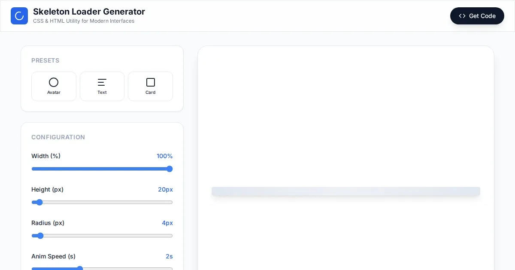The height and width of the screenshot is (270, 515).
Task: Choose the Card preset label
Action: [150, 93]
